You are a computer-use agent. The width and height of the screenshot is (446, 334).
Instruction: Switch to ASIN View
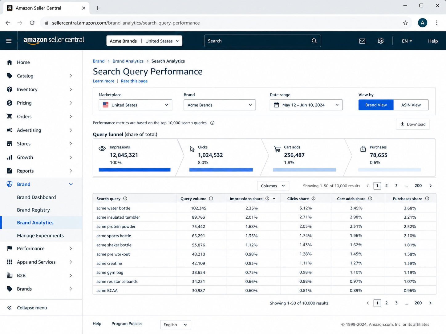[x=411, y=105]
